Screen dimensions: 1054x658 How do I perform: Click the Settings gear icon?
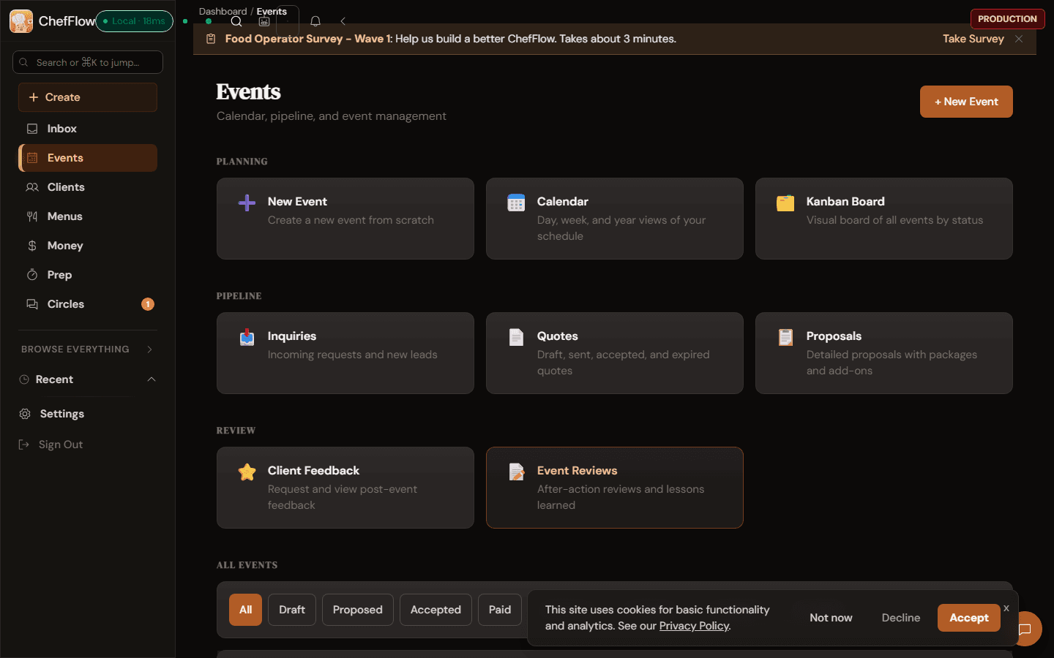[25, 414]
